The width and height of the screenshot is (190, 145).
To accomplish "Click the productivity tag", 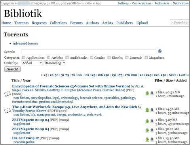I will tap(76, 115).
